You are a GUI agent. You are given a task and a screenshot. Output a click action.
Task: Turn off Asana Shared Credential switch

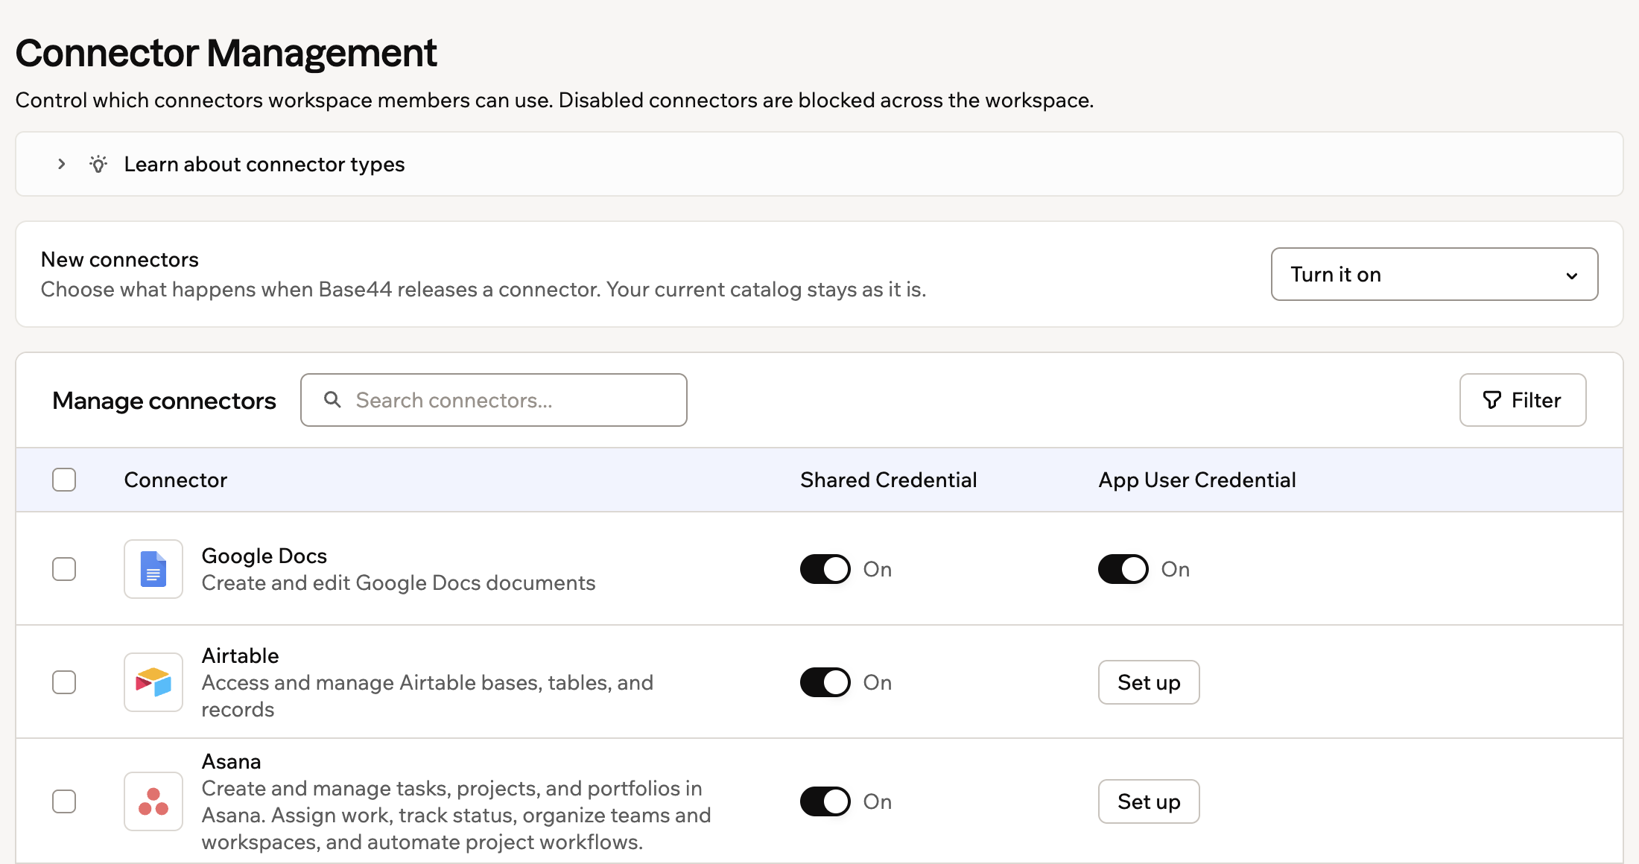tap(825, 801)
